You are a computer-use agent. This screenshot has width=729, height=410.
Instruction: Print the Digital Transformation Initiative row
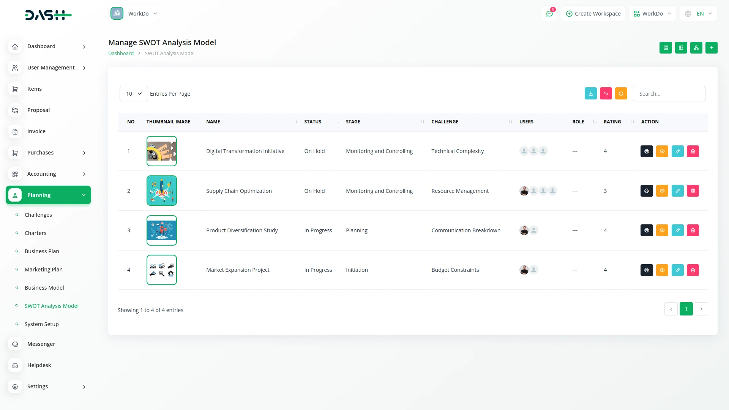pyautogui.click(x=647, y=151)
